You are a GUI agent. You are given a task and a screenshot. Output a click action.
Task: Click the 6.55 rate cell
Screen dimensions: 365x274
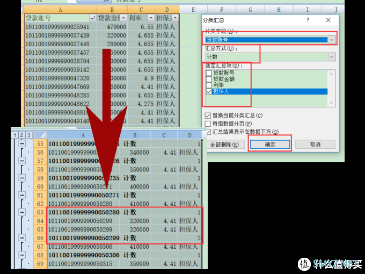pos(141,27)
